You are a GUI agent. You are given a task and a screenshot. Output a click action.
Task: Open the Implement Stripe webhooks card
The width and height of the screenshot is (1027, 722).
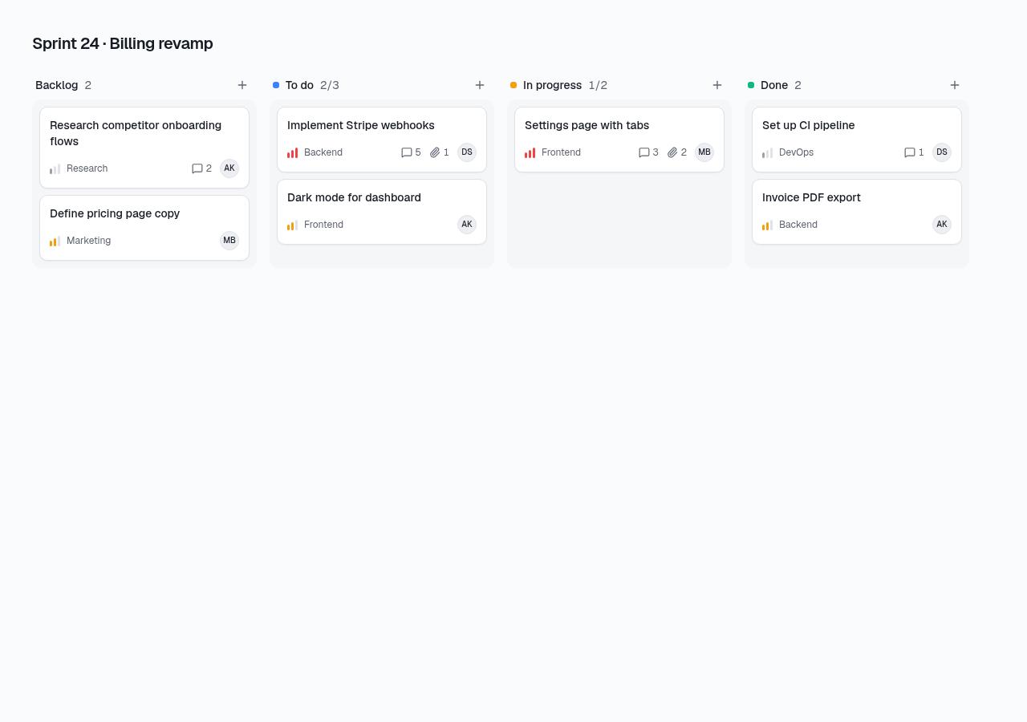(382, 140)
